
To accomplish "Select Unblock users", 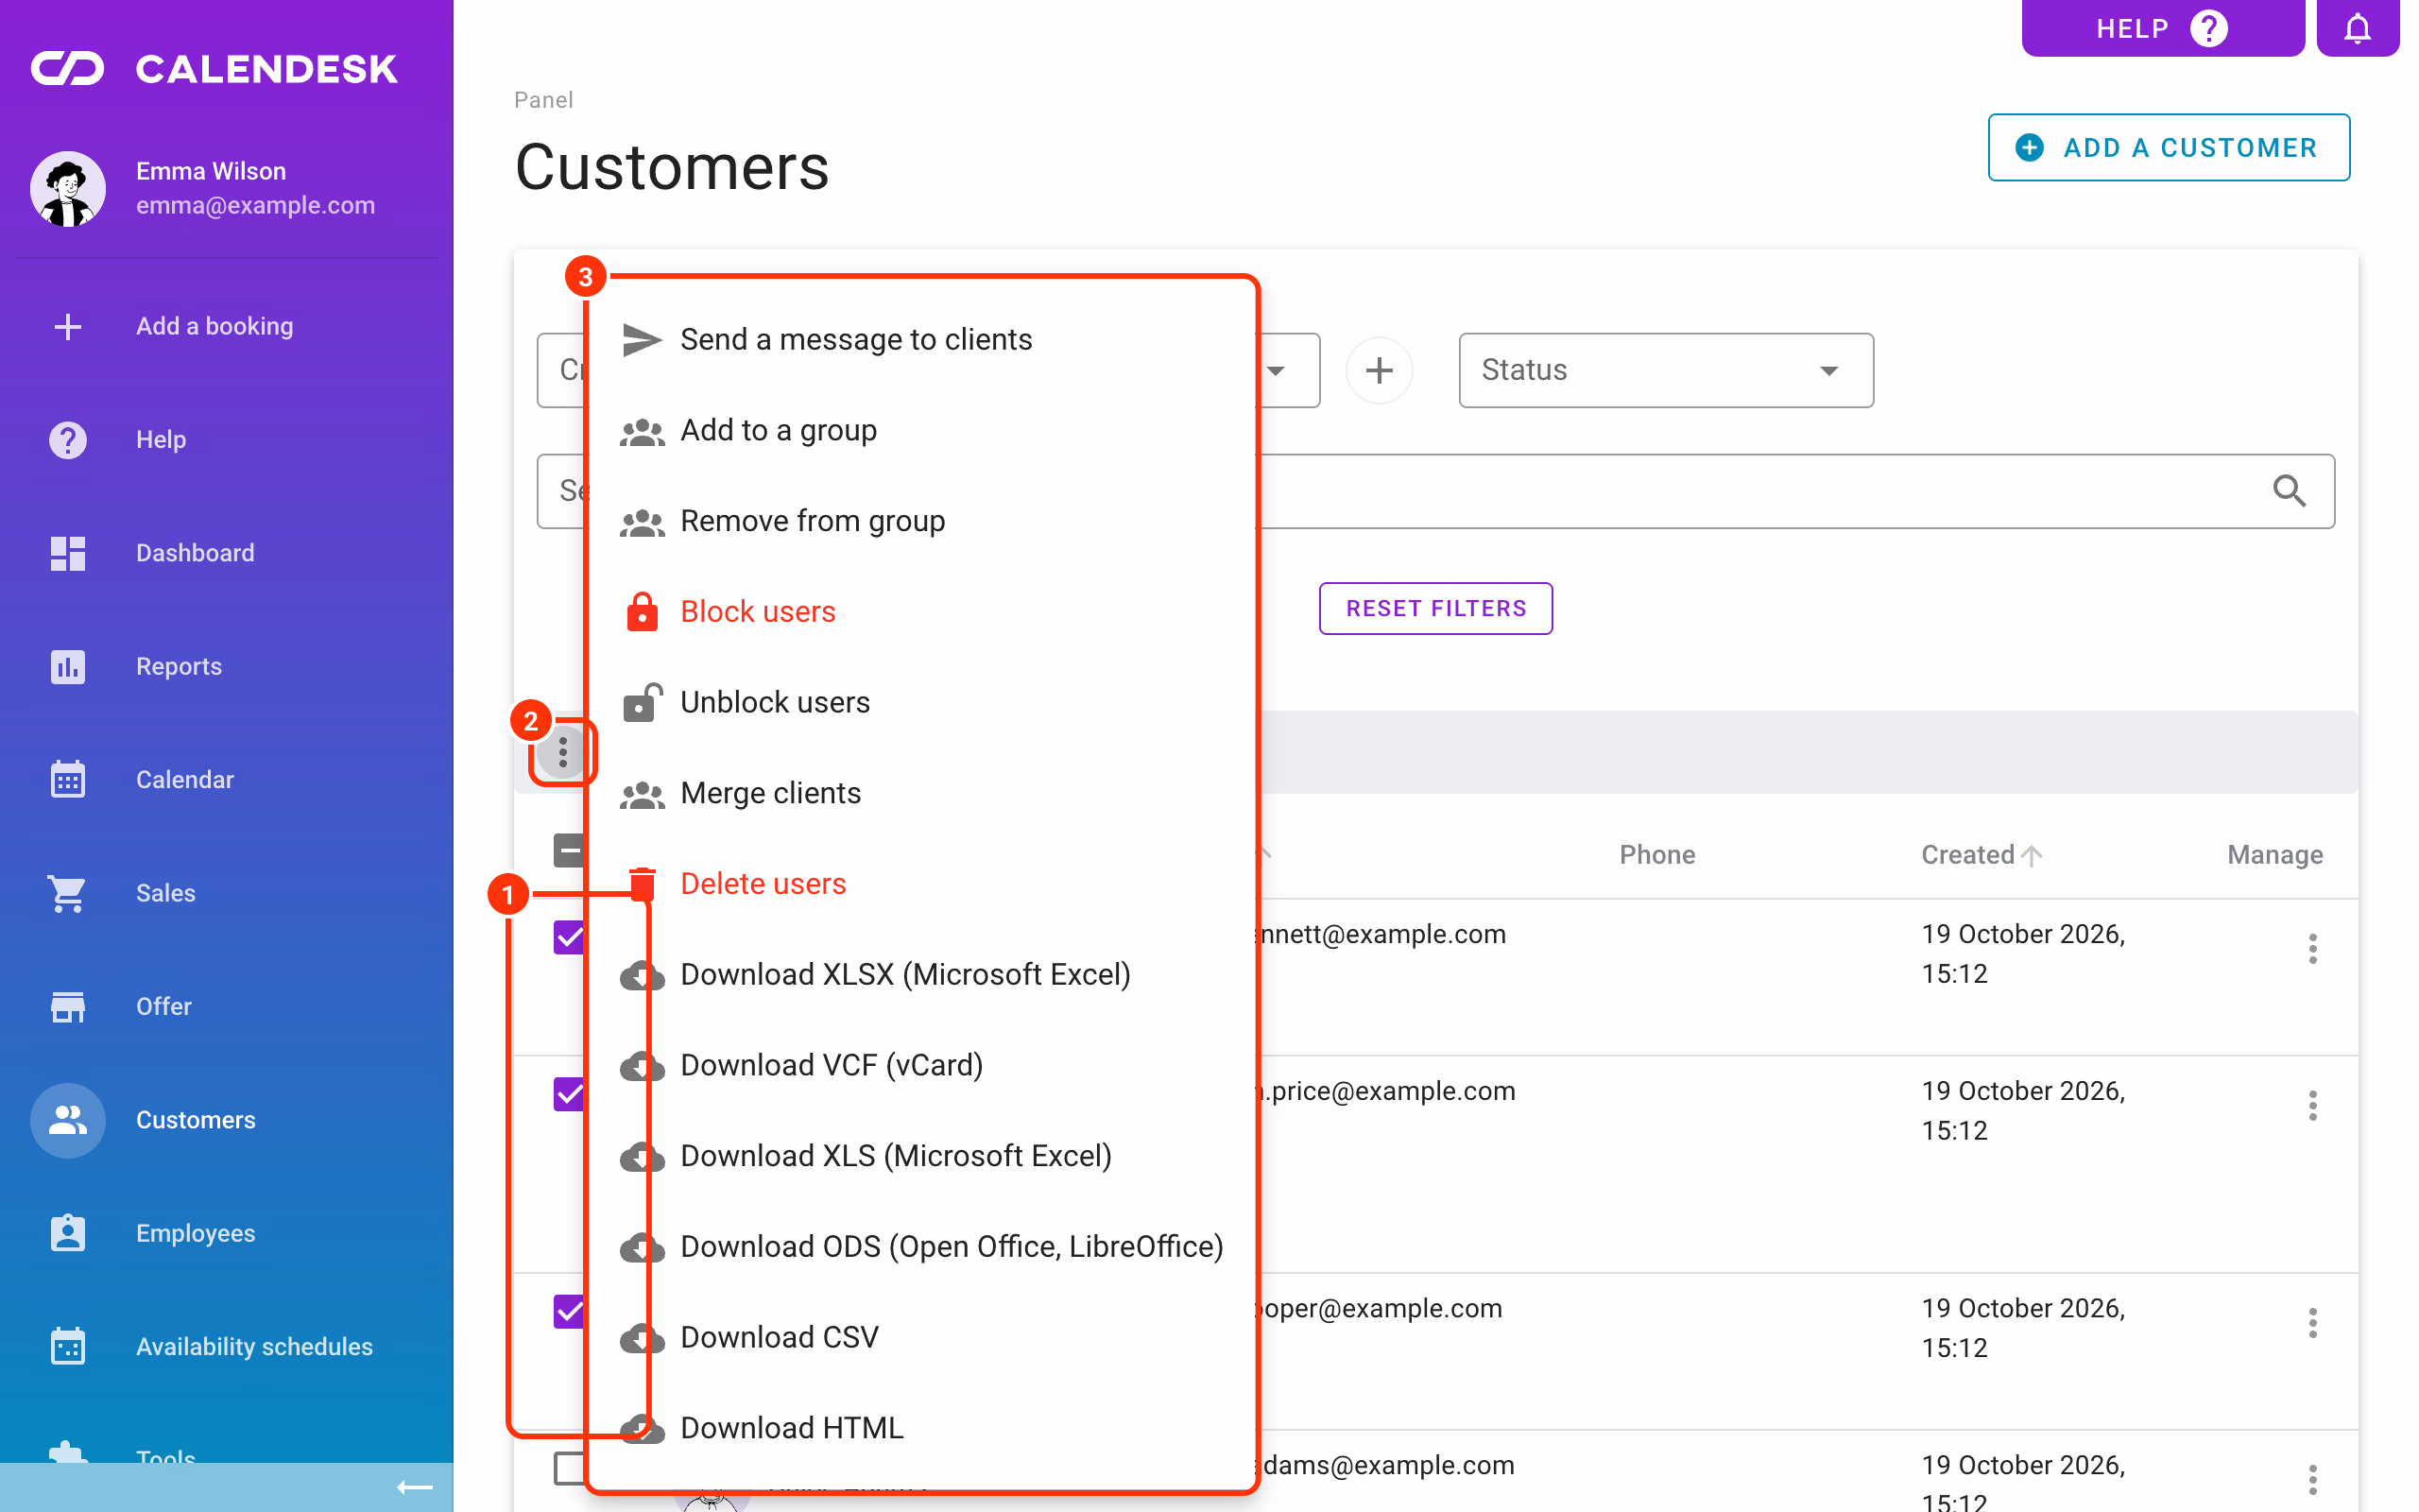I will coord(920,703).
